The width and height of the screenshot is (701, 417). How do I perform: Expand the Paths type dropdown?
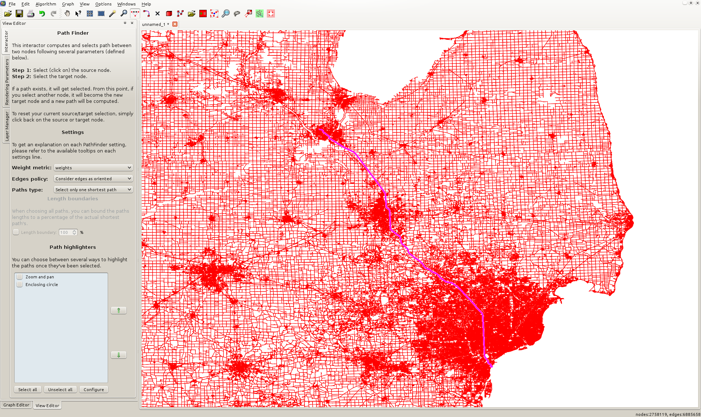(93, 190)
